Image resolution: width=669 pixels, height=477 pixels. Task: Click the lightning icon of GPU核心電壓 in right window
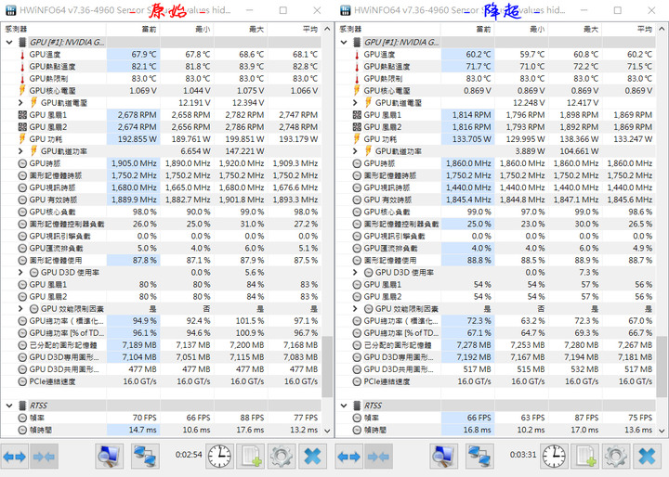point(357,91)
